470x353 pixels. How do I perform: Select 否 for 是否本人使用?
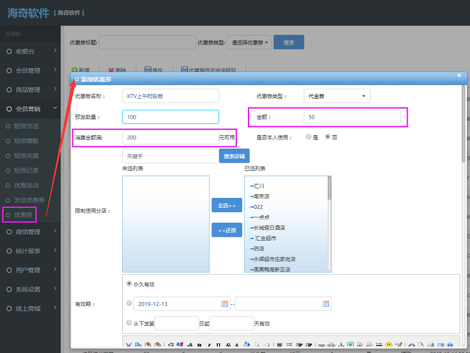coord(328,137)
